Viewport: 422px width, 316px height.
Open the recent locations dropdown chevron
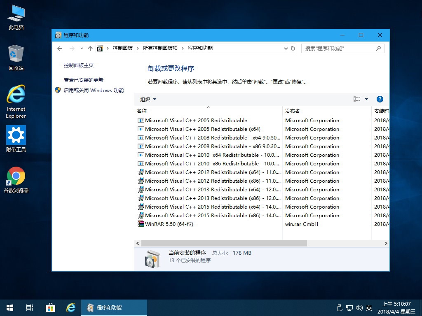coord(82,49)
